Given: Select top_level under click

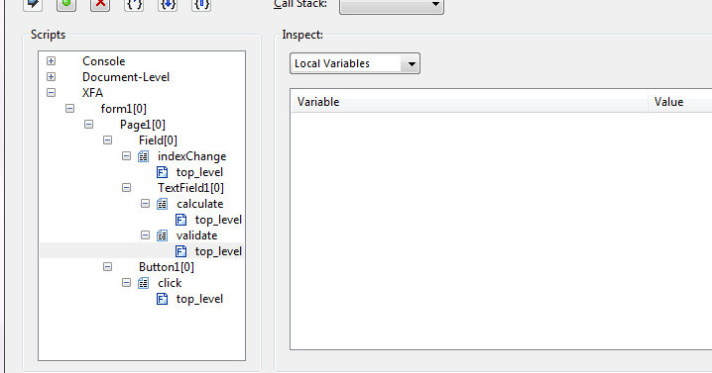Looking at the screenshot, I should [x=199, y=299].
